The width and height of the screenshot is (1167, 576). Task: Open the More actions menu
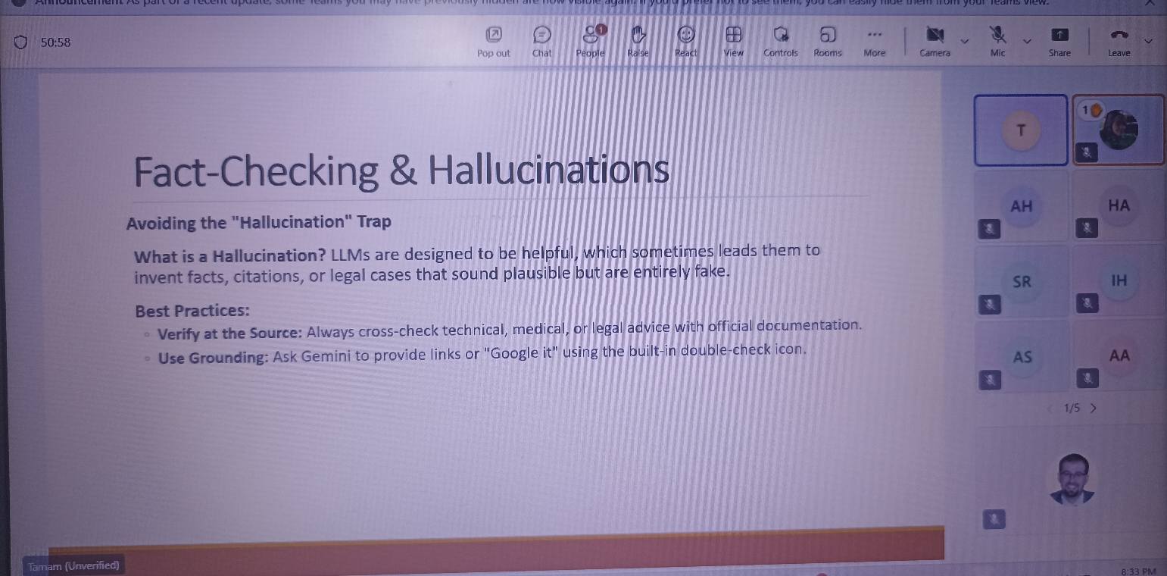coord(875,40)
